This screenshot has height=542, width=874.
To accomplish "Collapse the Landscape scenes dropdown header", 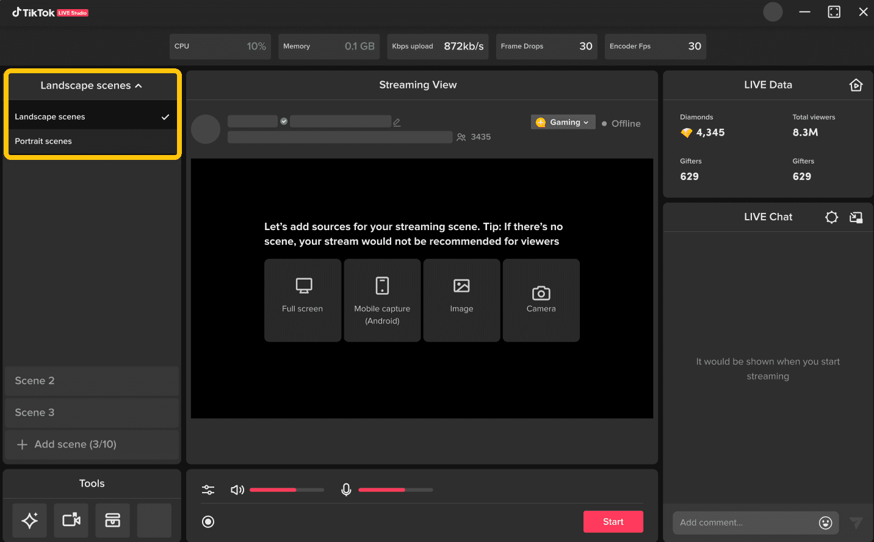I will pos(92,85).
